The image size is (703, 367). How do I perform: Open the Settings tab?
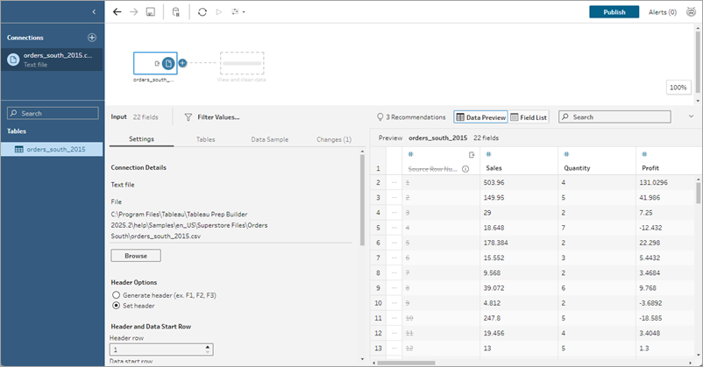141,139
